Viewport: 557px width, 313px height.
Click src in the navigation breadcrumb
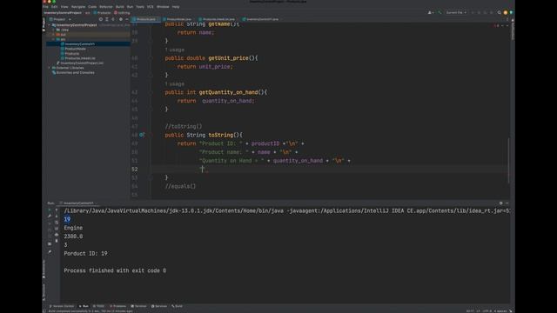(87, 13)
